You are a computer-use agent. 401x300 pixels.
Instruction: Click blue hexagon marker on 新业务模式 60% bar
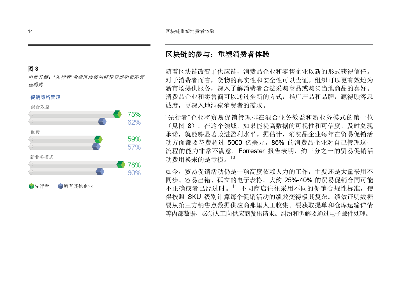[100, 172]
